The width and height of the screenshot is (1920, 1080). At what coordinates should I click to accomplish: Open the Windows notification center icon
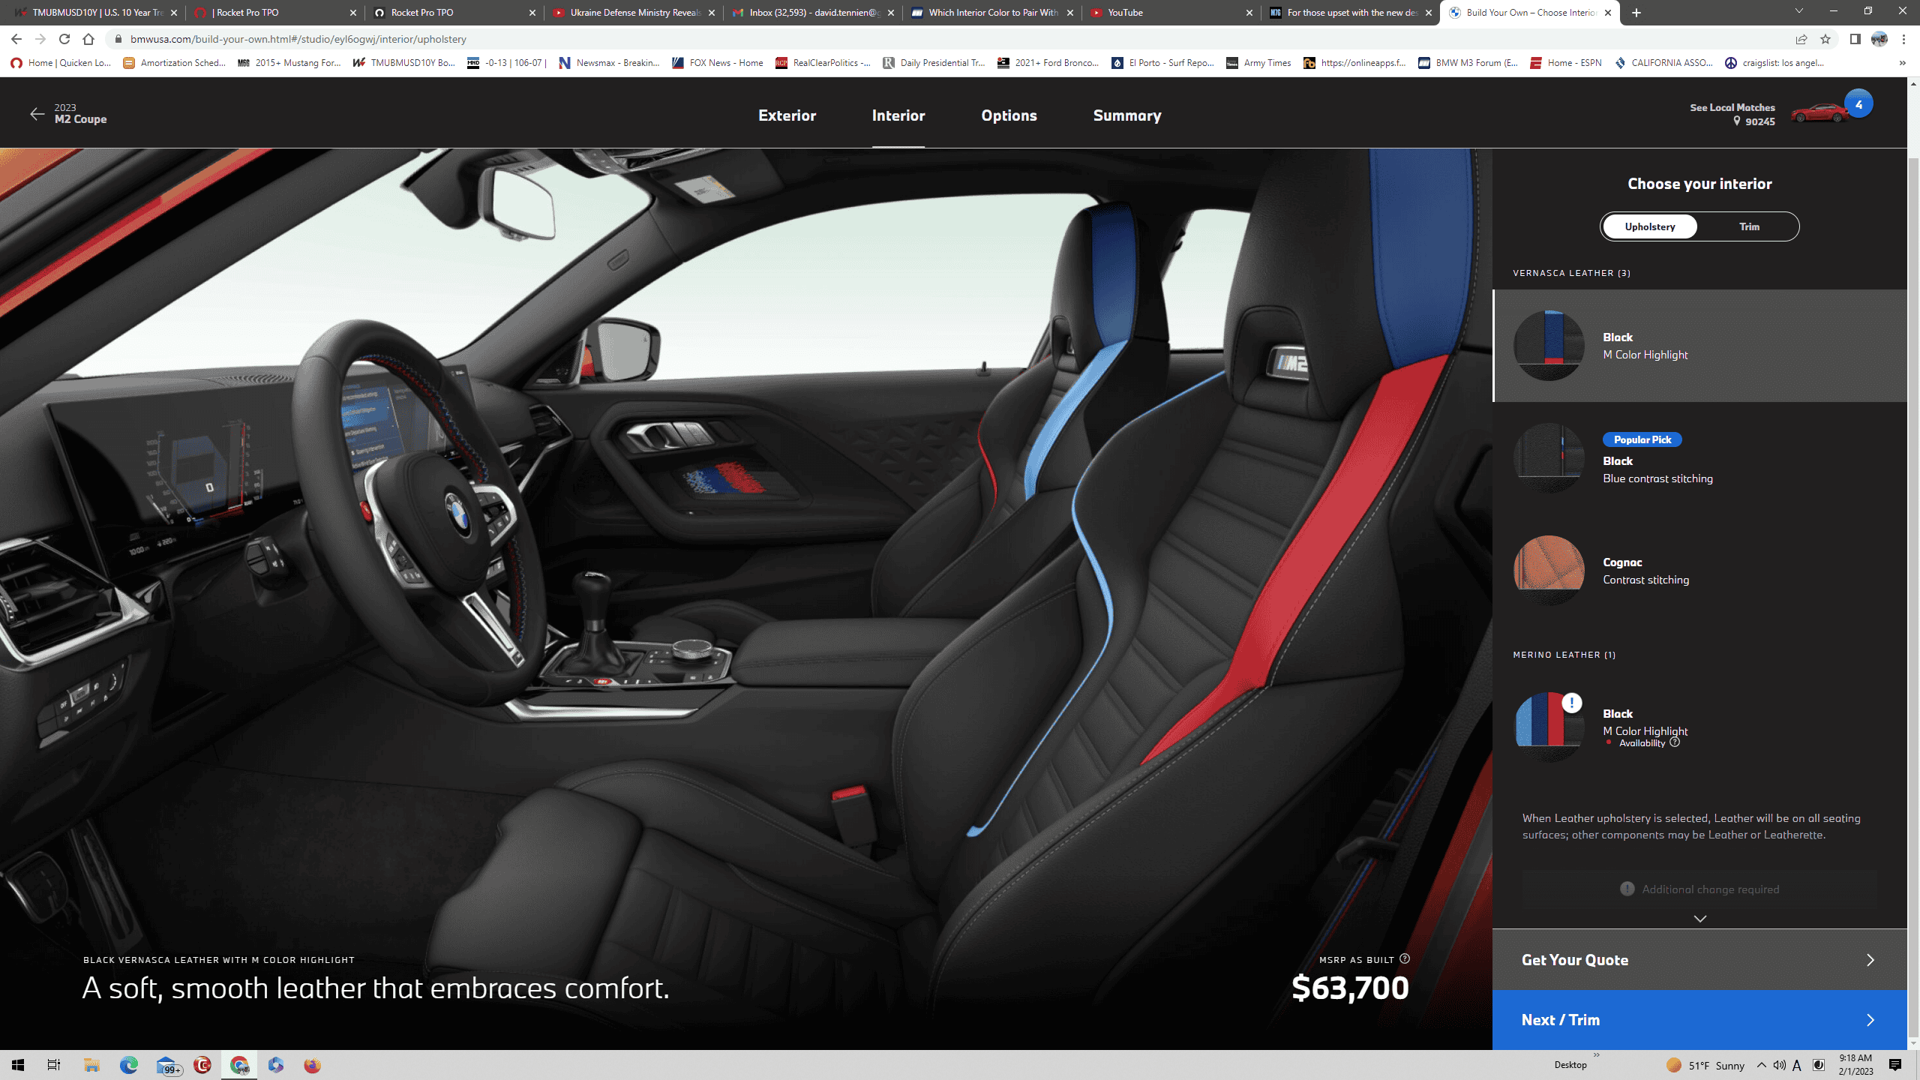point(1895,1065)
